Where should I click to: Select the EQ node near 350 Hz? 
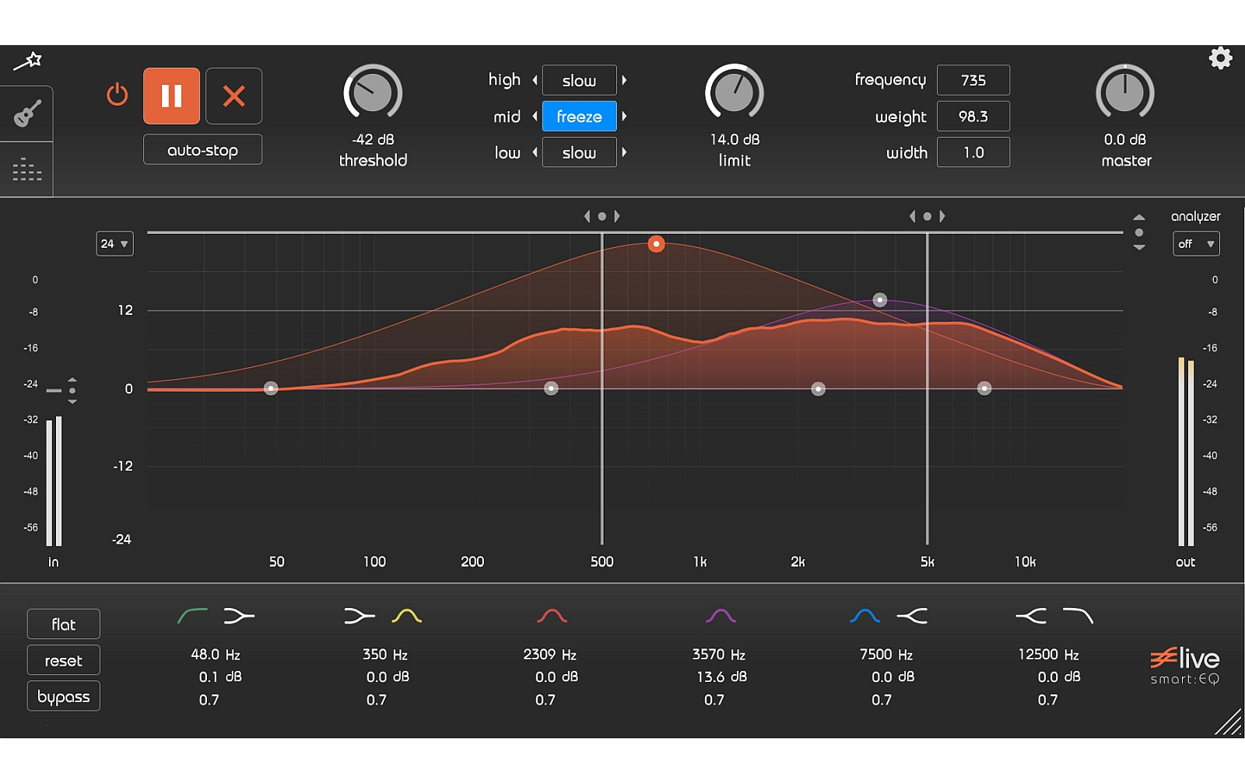click(551, 388)
